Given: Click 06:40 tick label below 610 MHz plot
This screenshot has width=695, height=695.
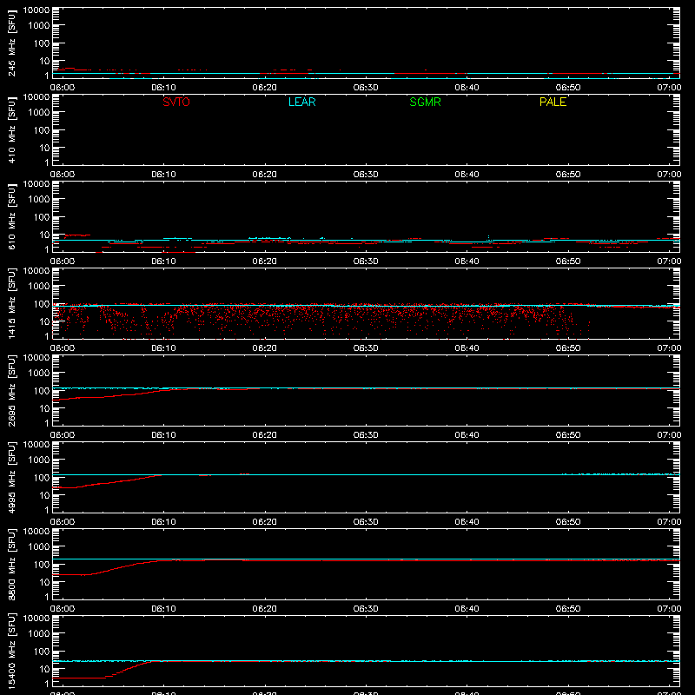Looking at the screenshot, I should (467, 261).
